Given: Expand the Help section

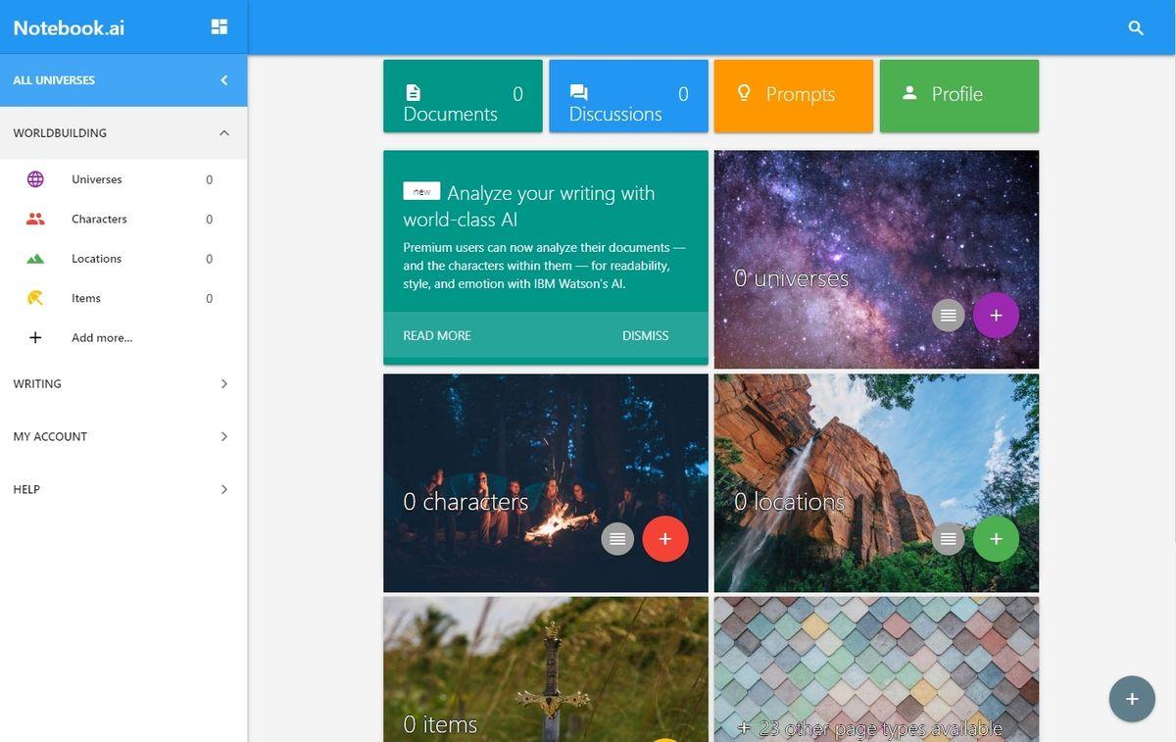Looking at the screenshot, I should [123, 489].
